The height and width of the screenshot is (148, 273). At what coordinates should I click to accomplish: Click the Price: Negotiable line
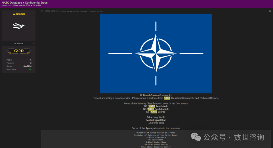[156, 117]
